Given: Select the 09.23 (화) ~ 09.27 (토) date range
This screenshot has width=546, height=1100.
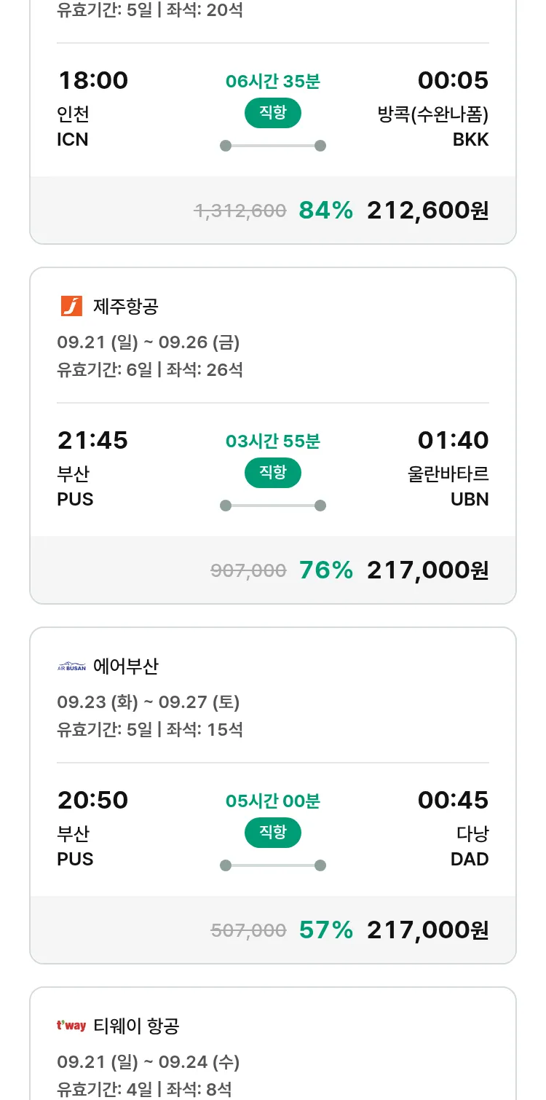Looking at the screenshot, I should tap(148, 702).
